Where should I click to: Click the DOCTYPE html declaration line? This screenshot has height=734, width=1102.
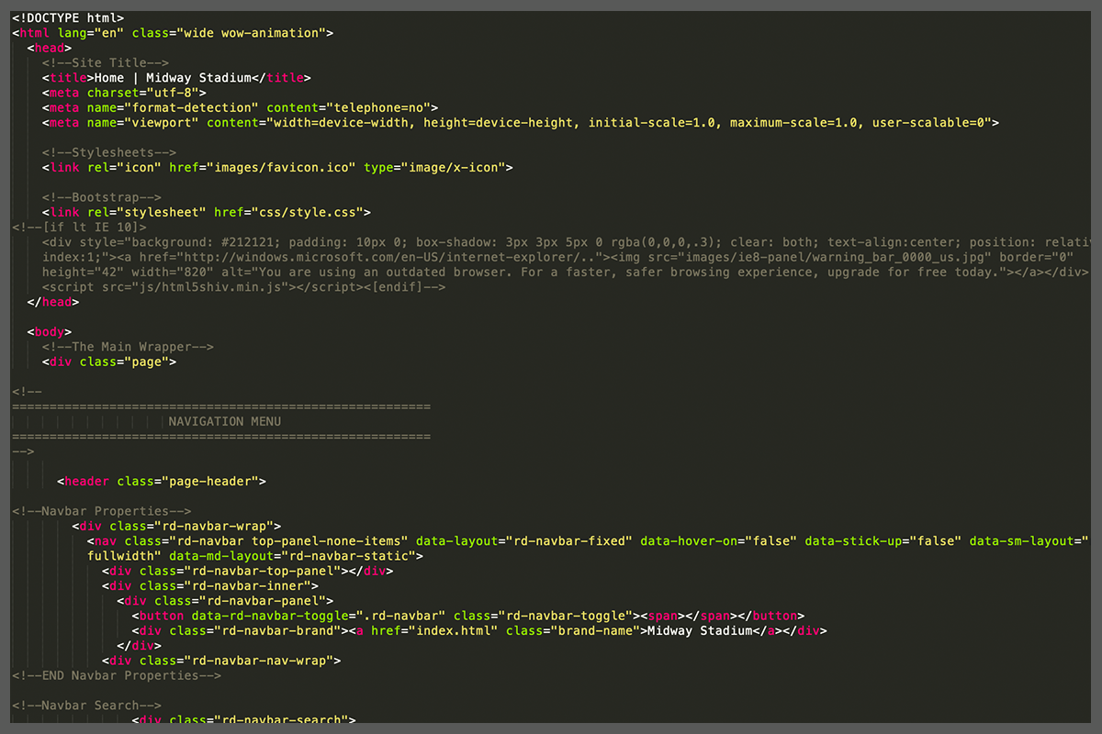(x=67, y=18)
